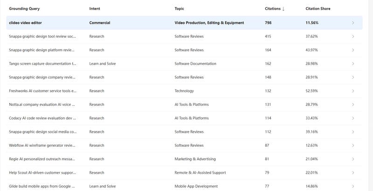Select Codacy AI code review evaluation query
The height and width of the screenshot is (191, 373).
(x=42, y=118)
